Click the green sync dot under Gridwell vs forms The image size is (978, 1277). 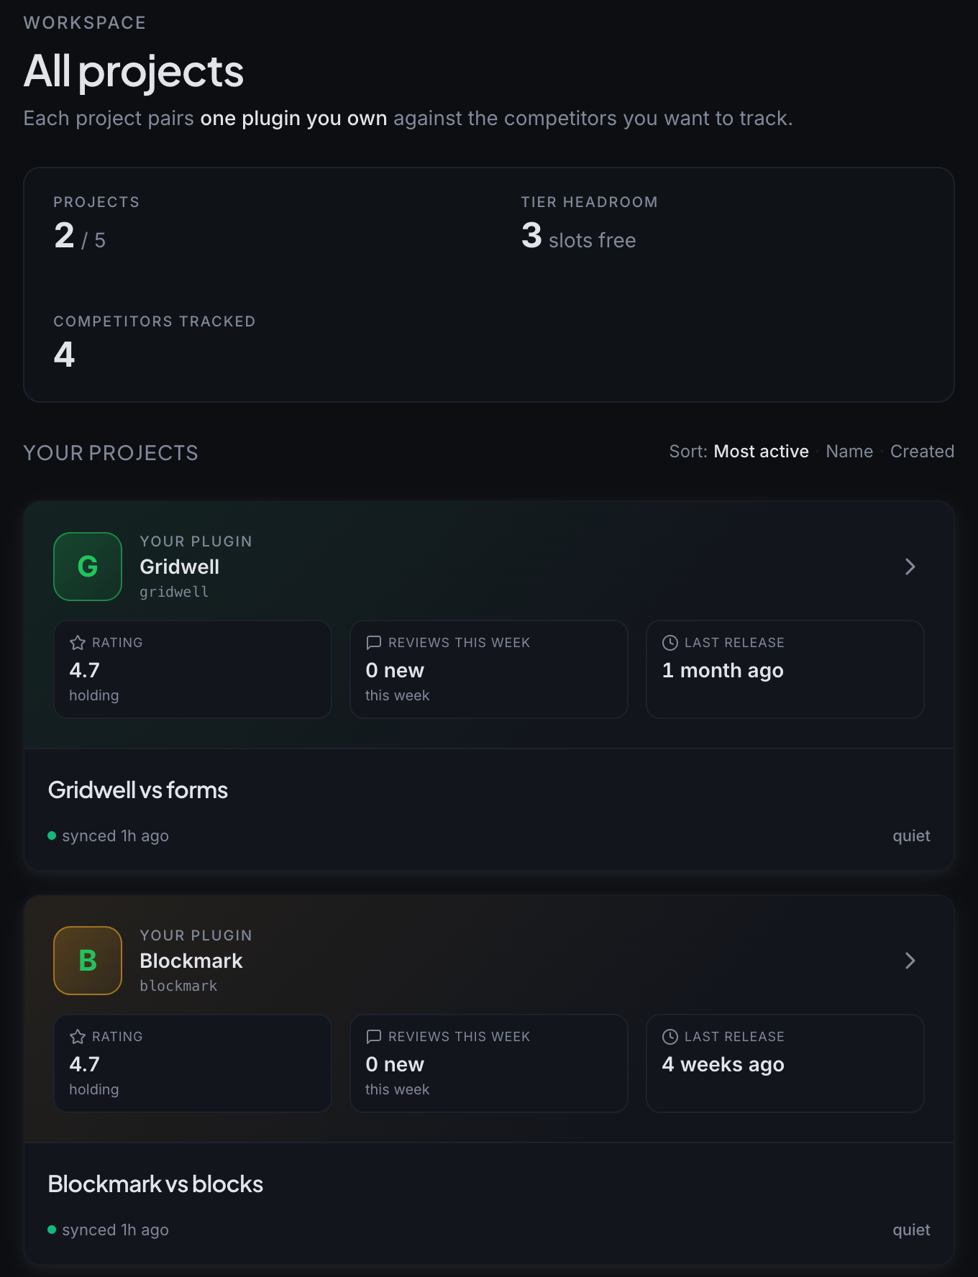click(x=52, y=836)
